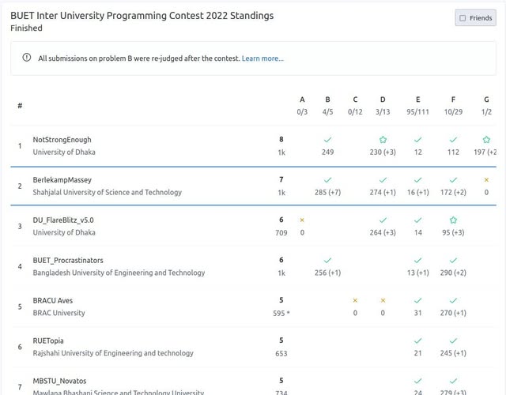Select problem F column header
506x395 pixels.
coord(453,100)
